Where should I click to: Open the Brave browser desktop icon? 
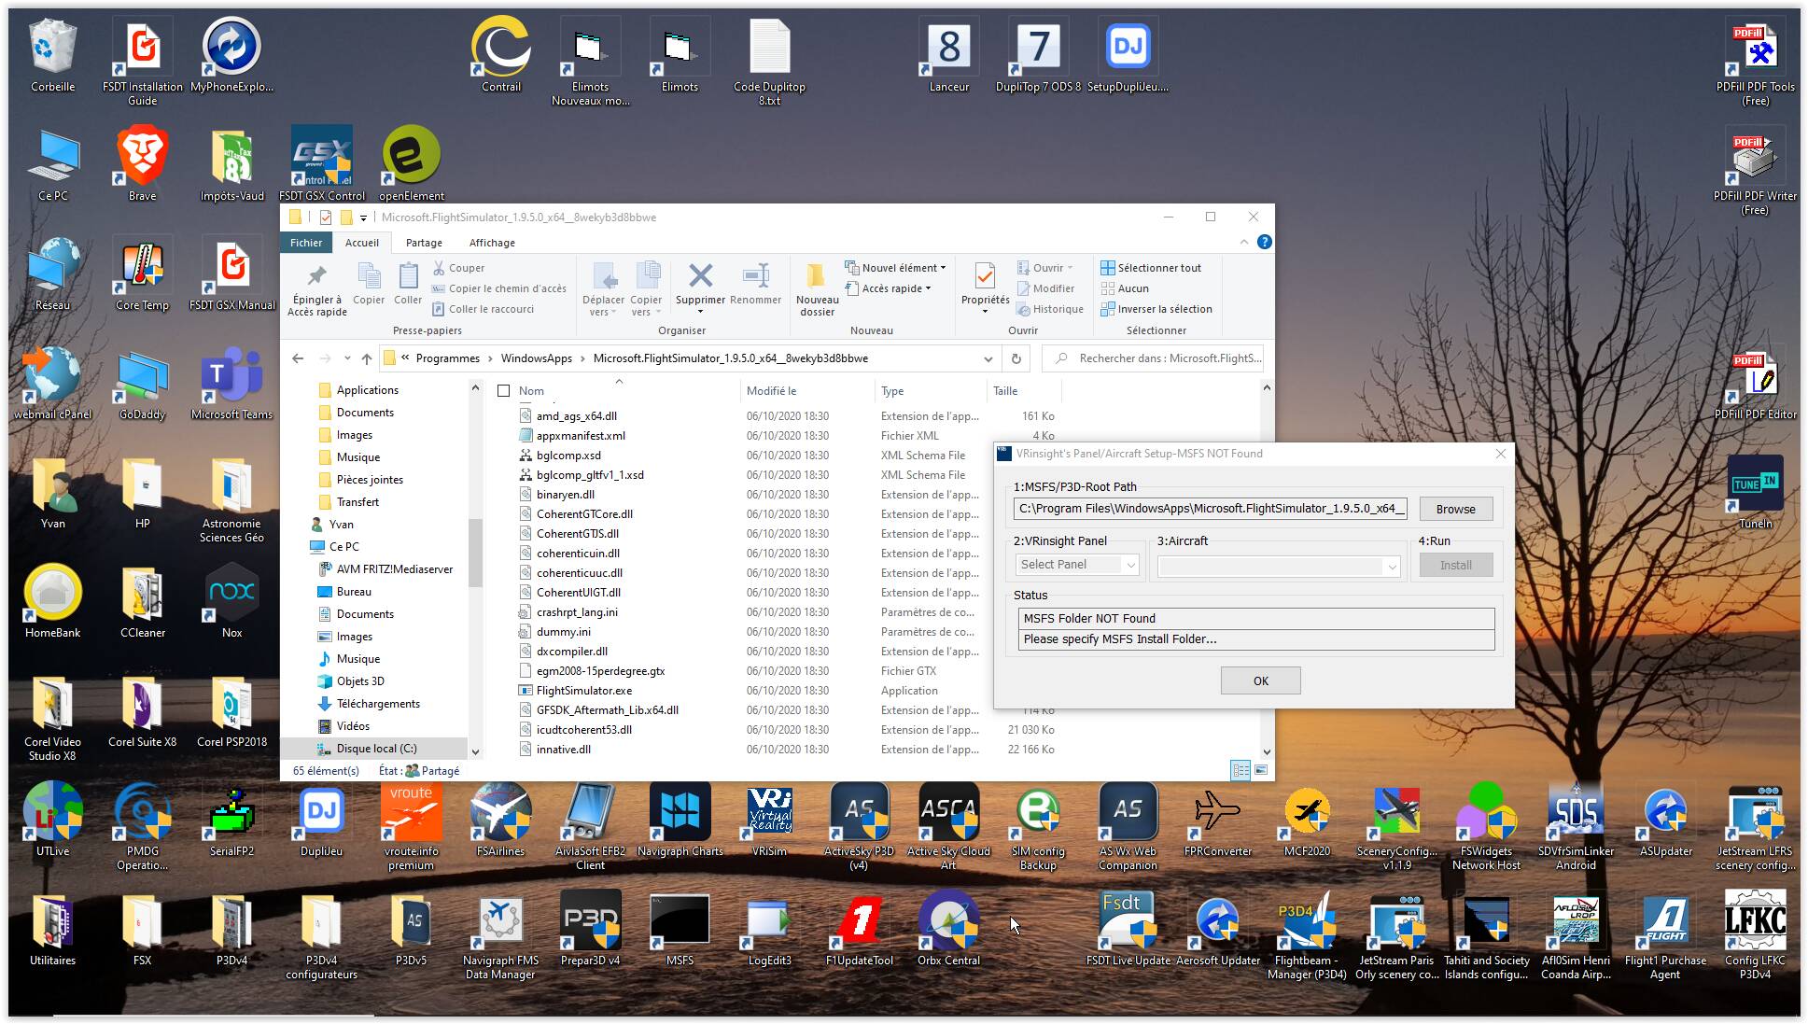point(142,165)
